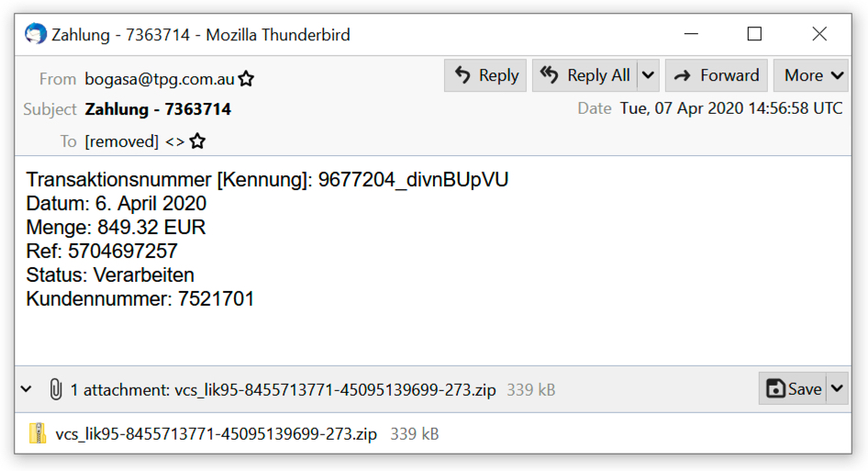Click the subject Zahlung - 7363714

[x=158, y=109]
